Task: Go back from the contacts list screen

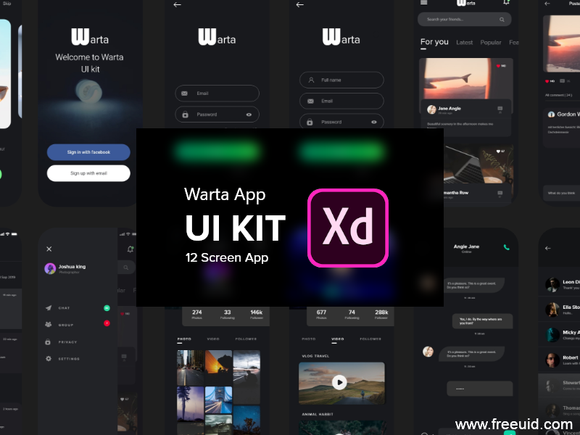Action: click(548, 248)
